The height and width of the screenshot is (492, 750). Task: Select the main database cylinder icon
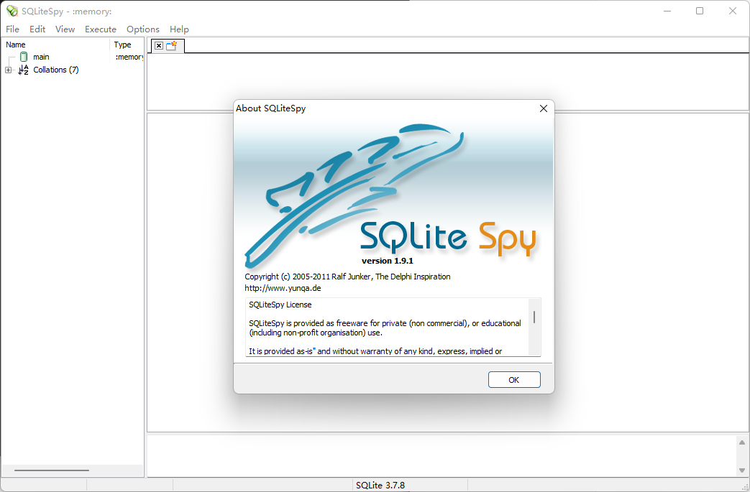click(24, 57)
